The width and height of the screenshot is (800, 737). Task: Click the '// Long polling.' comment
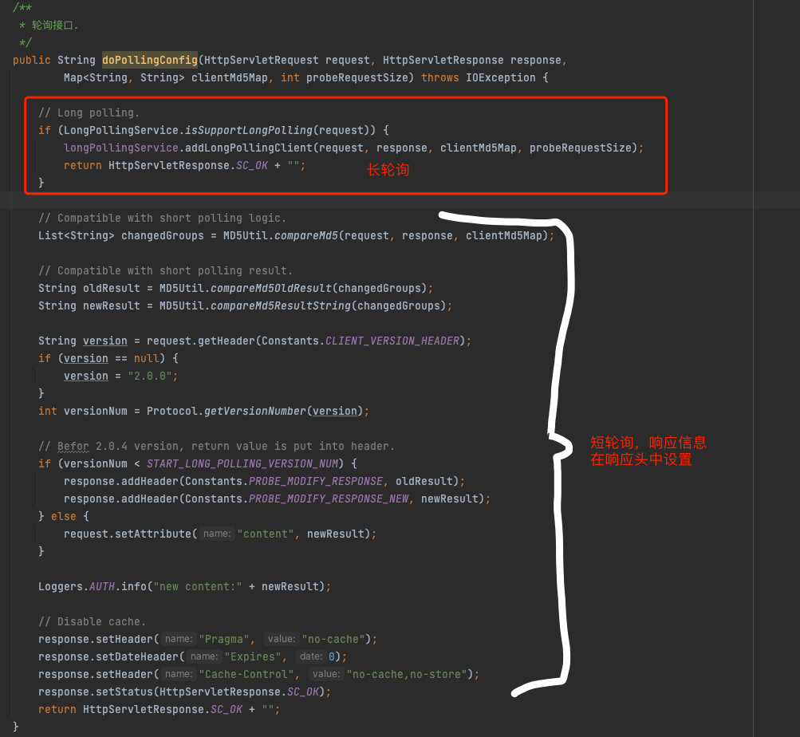(x=89, y=112)
